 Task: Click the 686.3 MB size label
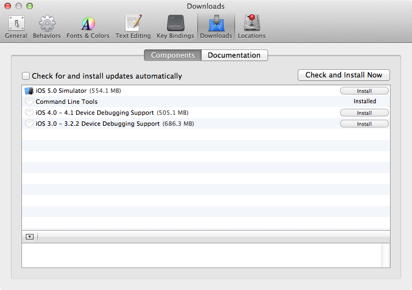coord(178,124)
